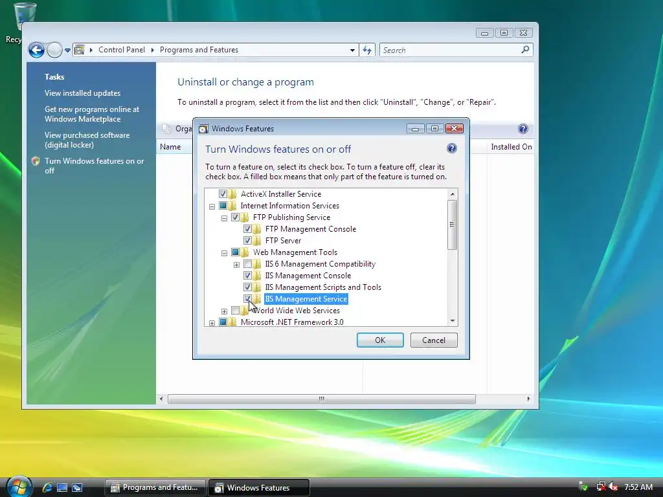Click horizontal scrollbar thumb in Programs list
The height and width of the screenshot is (497, 663).
coord(322,399)
